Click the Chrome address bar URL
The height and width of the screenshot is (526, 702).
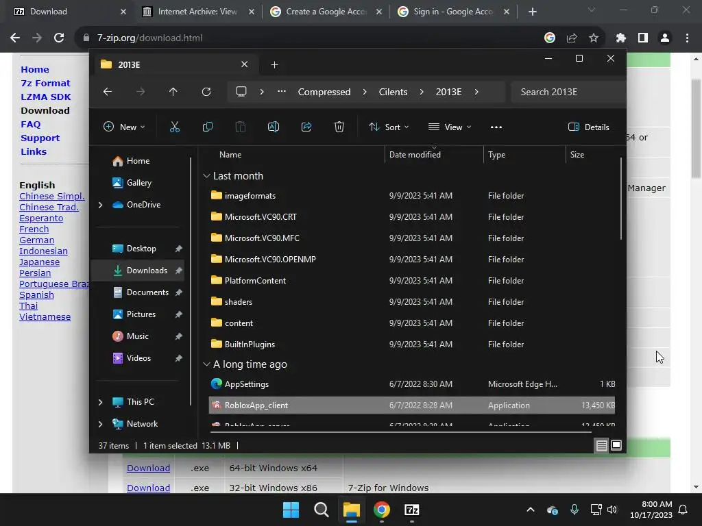tap(149, 38)
